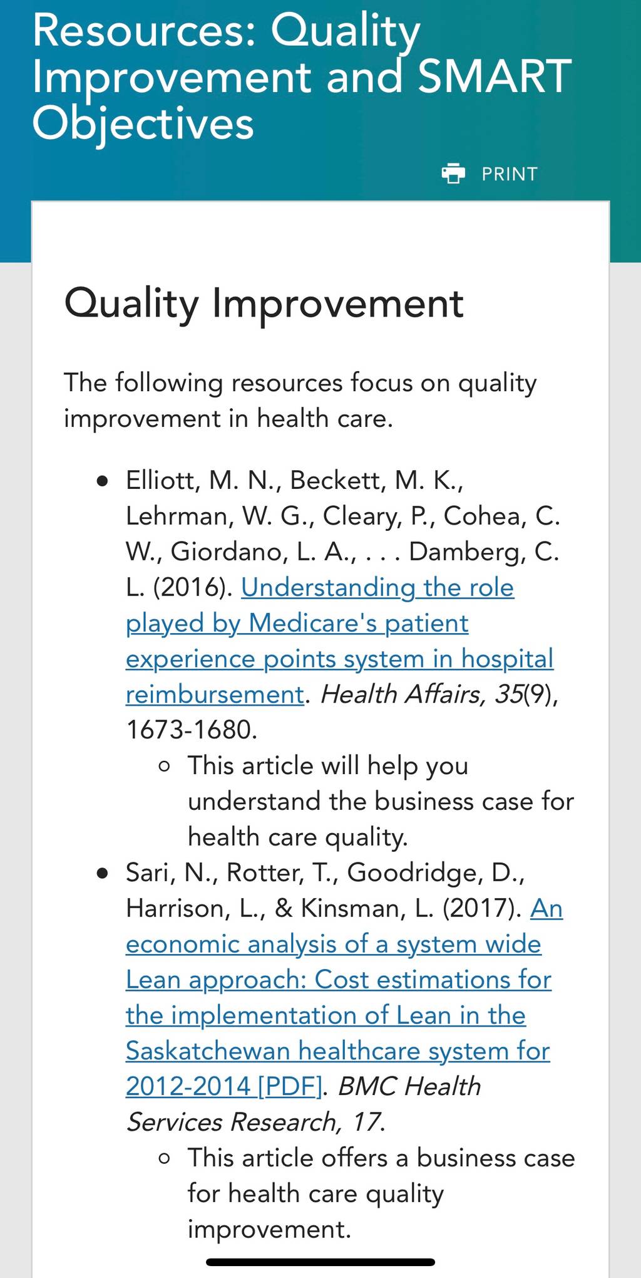Tap the page range 1673-1680
Viewport: 641px width, 1278px height.
click(192, 730)
